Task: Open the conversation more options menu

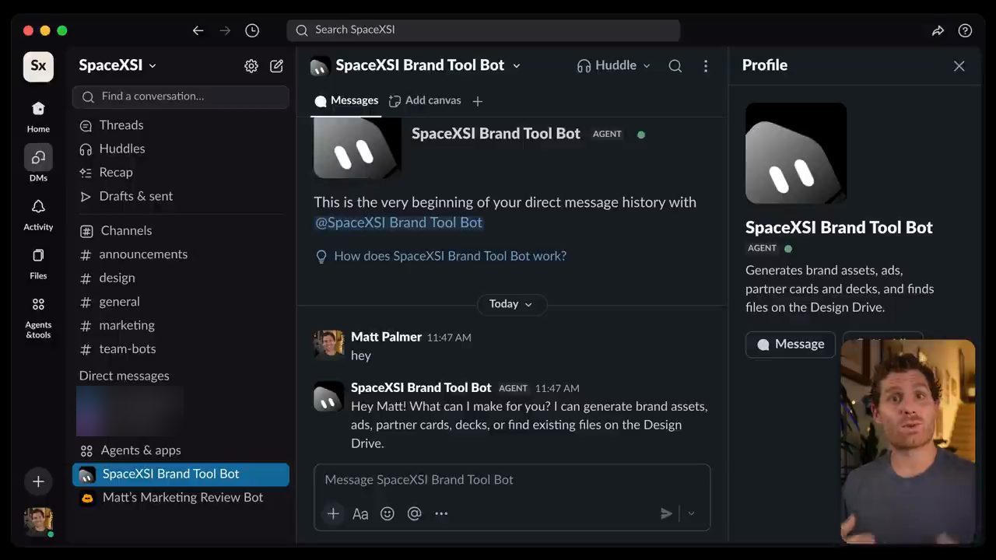Action: [706, 66]
